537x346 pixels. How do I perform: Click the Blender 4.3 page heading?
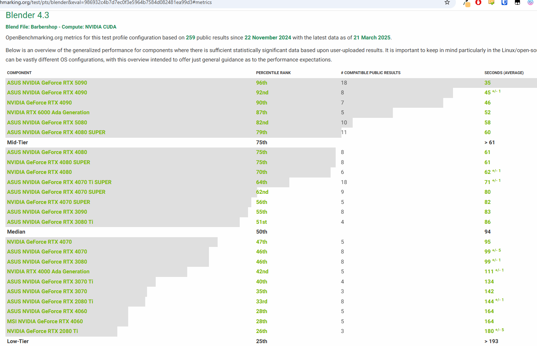point(27,15)
